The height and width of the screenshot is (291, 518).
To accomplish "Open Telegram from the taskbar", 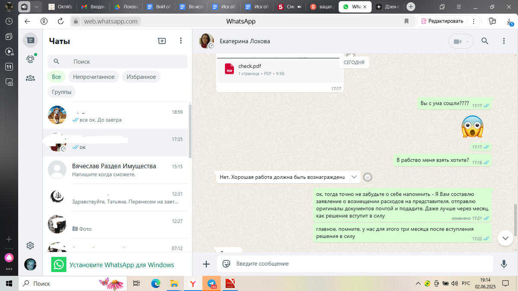I will pos(212,283).
